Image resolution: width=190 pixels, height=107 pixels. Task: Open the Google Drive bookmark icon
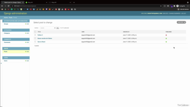[x=5, y=9]
